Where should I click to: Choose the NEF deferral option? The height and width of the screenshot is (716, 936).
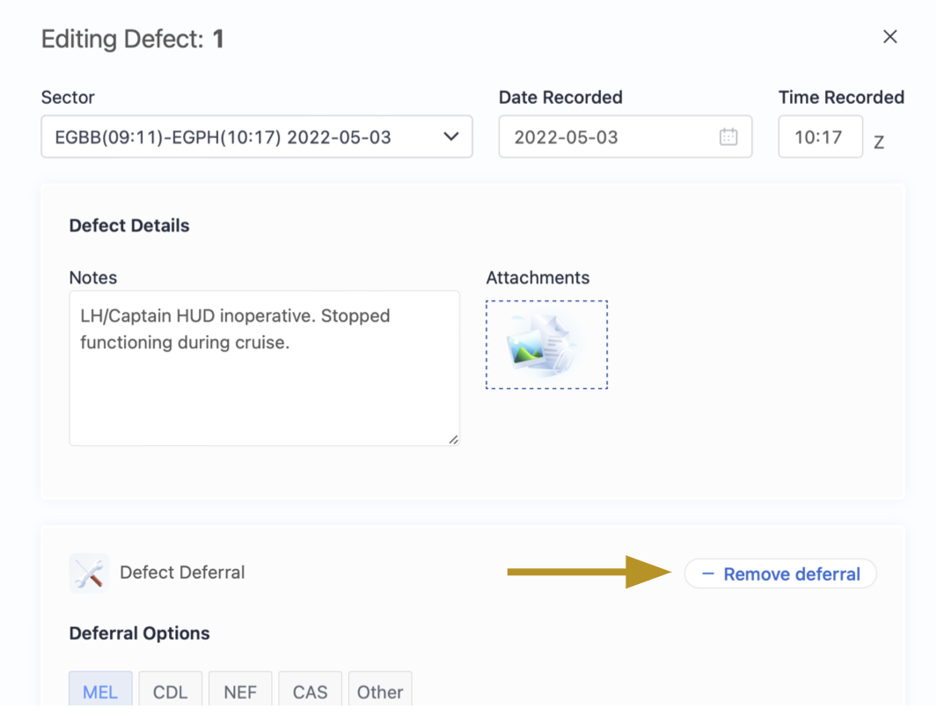[240, 691]
